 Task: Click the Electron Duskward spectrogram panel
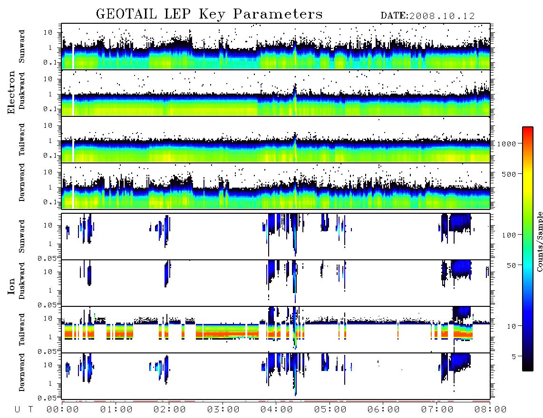tap(276, 93)
